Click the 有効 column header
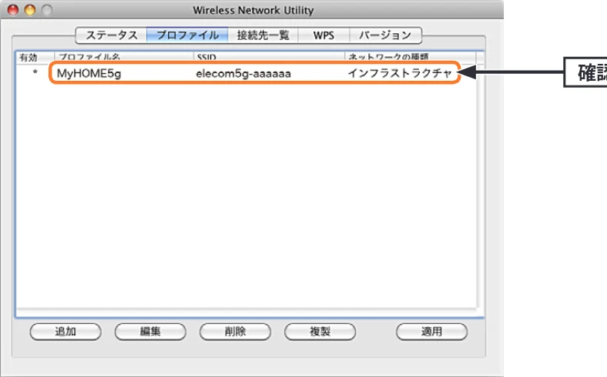Viewport: 607px width, 377px height. 35,57
